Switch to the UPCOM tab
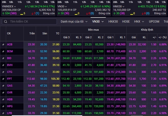168x116 pixels. [154, 22]
